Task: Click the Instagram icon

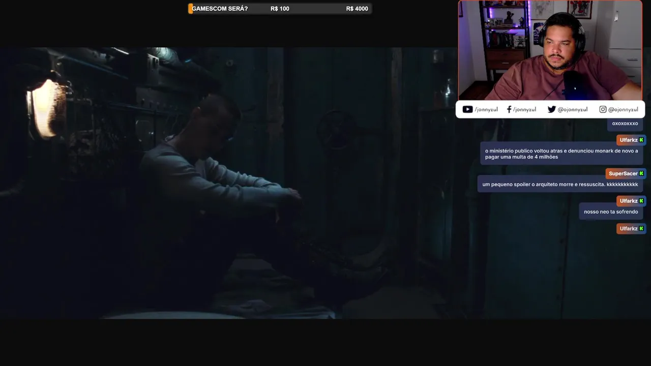Action: click(603, 109)
